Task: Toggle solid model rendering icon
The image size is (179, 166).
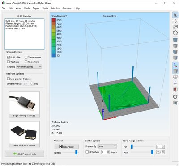Action: pyautogui.click(x=175, y=71)
